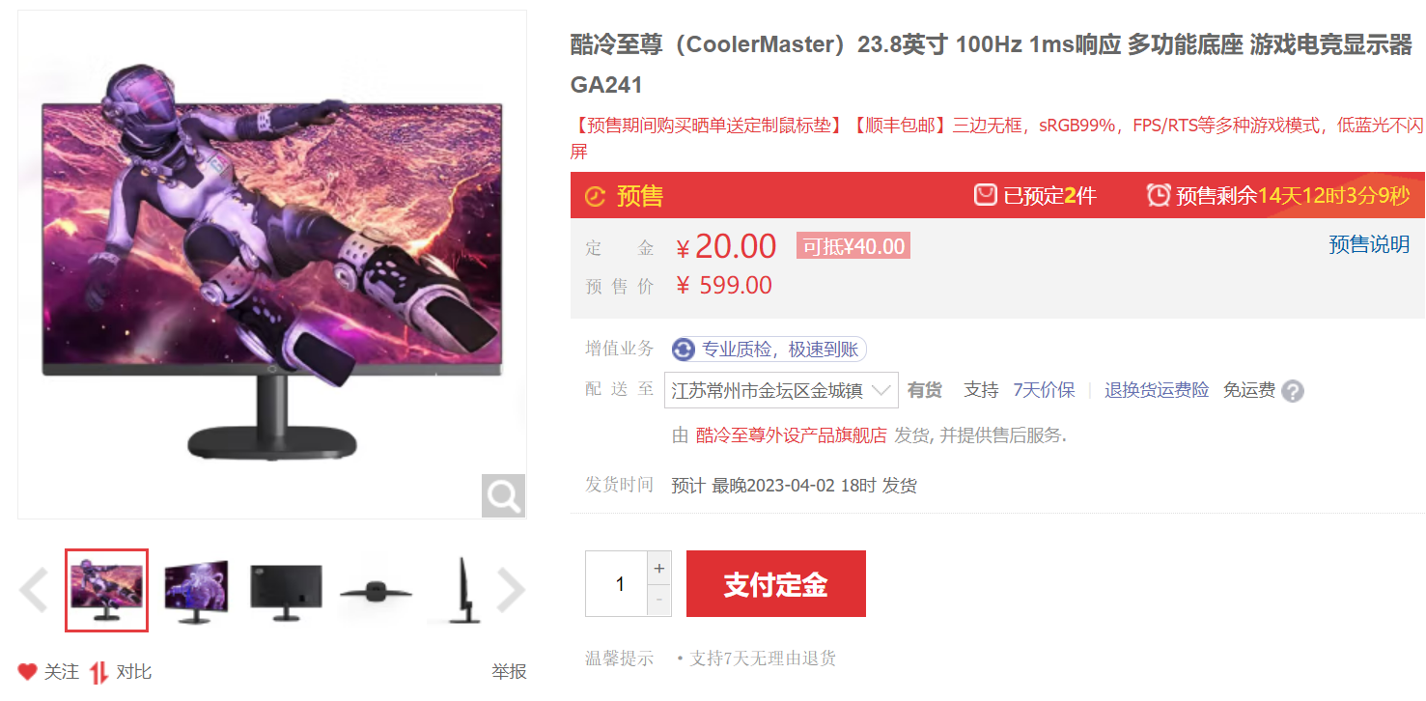Click the question mark icon beside 免运费

[x=1293, y=391]
